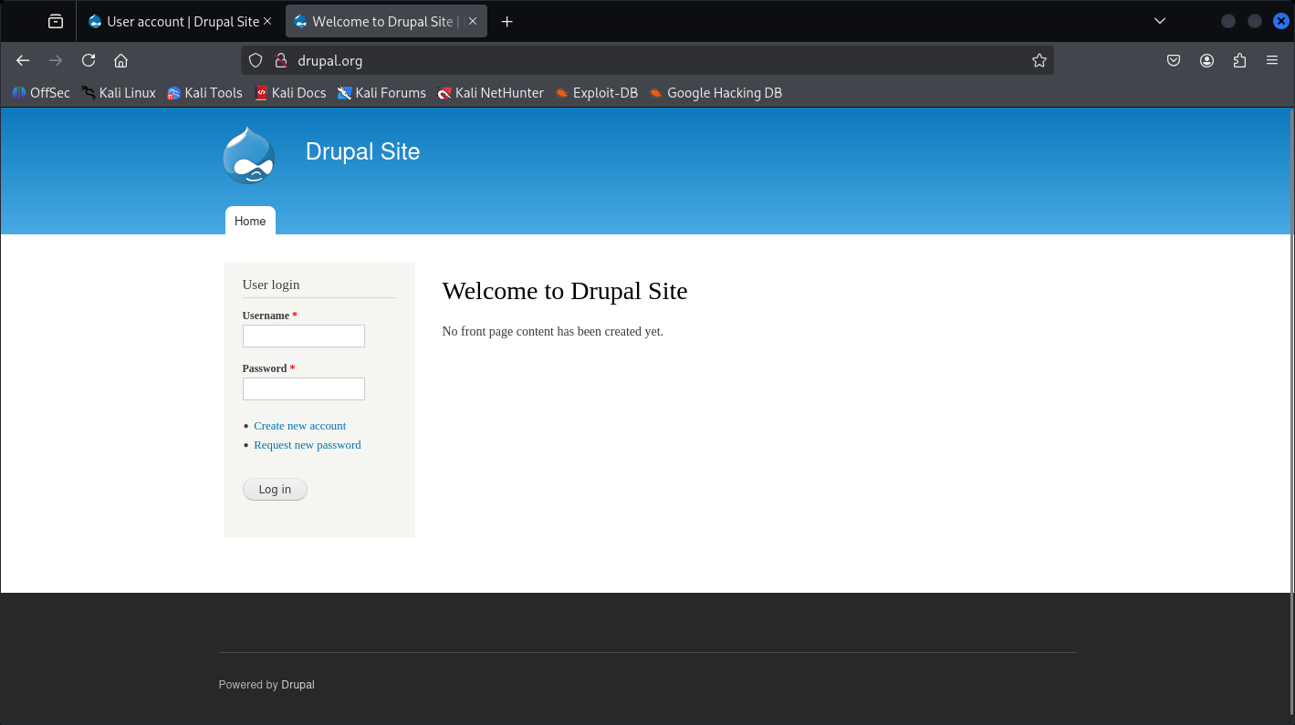Click the Log in button
1295x725 pixels.
[x=275, y=490]
